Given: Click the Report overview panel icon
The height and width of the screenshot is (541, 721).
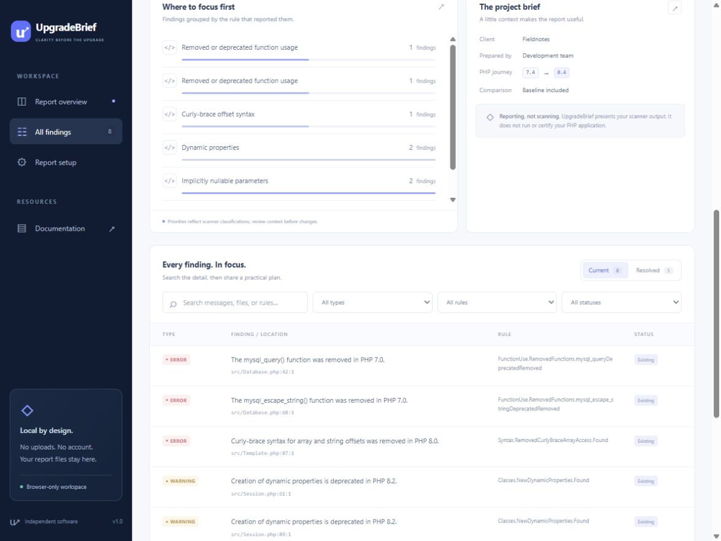Looking at the screenshot, I should [x=21, y=102].
